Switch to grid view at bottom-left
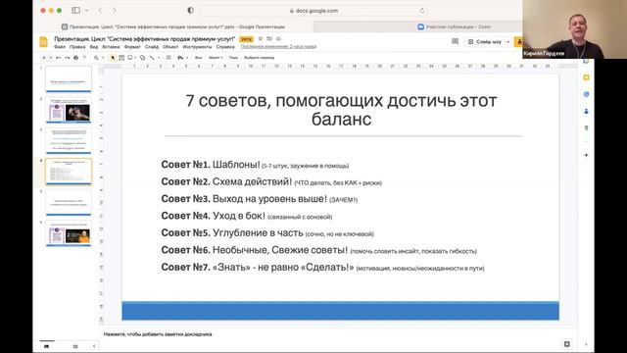 75,346
